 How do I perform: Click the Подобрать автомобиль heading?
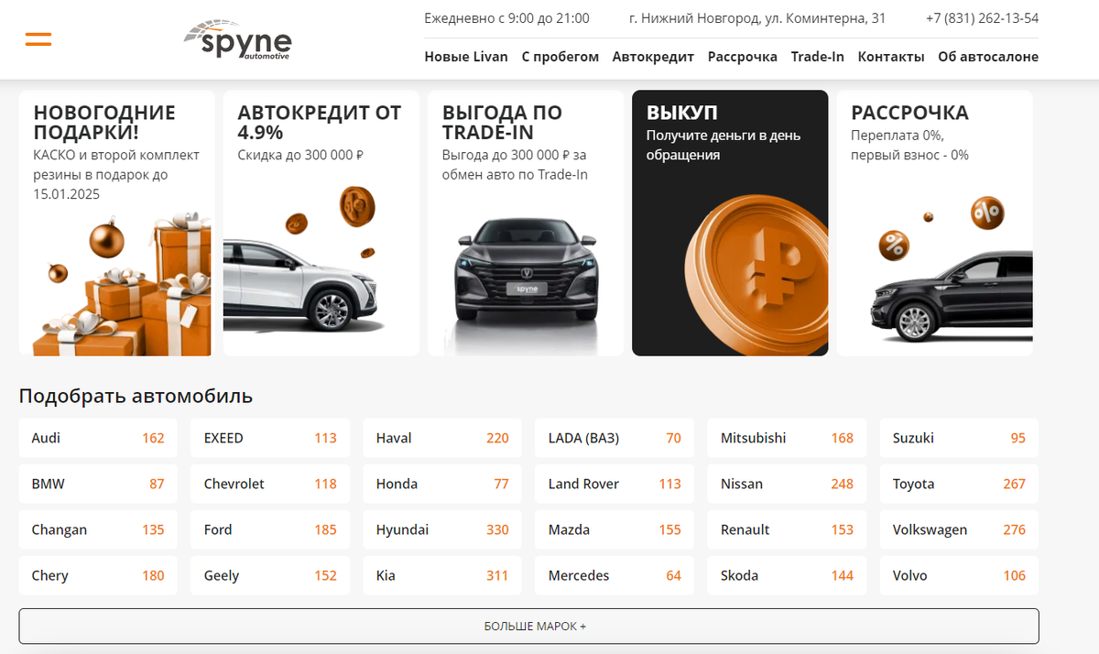[136, 397]
